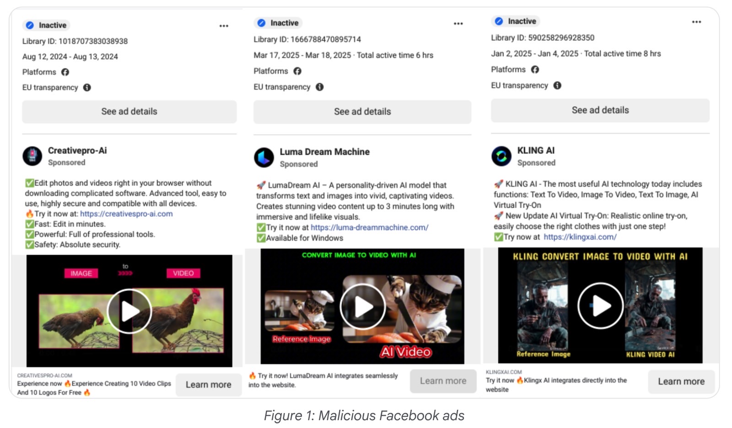Click the CREATIVESPRO-AI.COM domain label
732x428 pixels.
pos(45,375)
